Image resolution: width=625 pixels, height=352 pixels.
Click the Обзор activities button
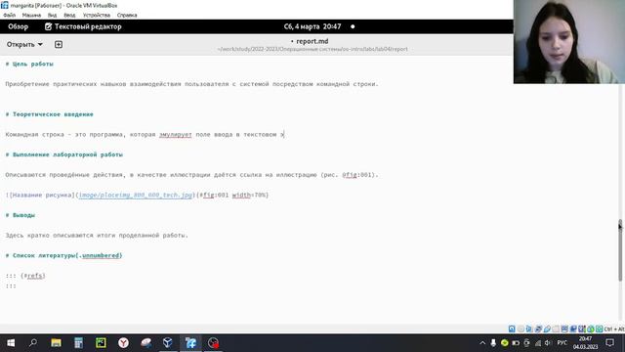(x=18, y=26)
